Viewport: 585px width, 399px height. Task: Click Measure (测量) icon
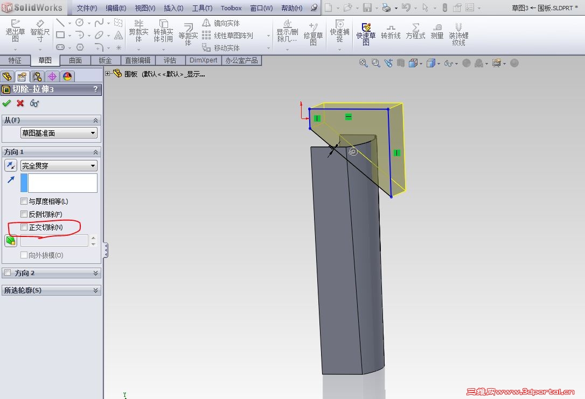[x=437, y=32]
